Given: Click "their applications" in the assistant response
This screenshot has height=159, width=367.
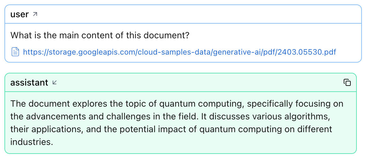Looking at the screenshot, I should pyautogui.click(x=37, y=129).
